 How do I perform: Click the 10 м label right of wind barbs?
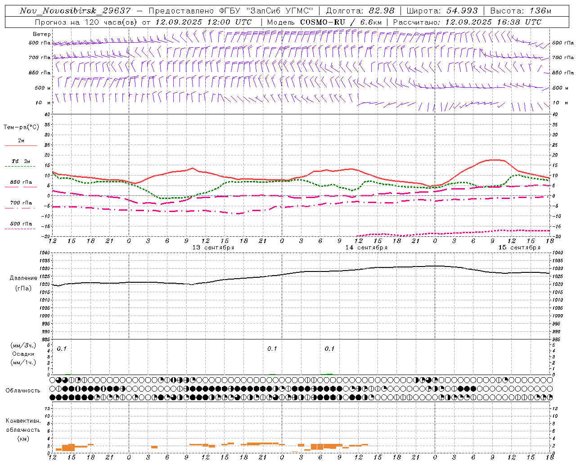coord(560,103)
